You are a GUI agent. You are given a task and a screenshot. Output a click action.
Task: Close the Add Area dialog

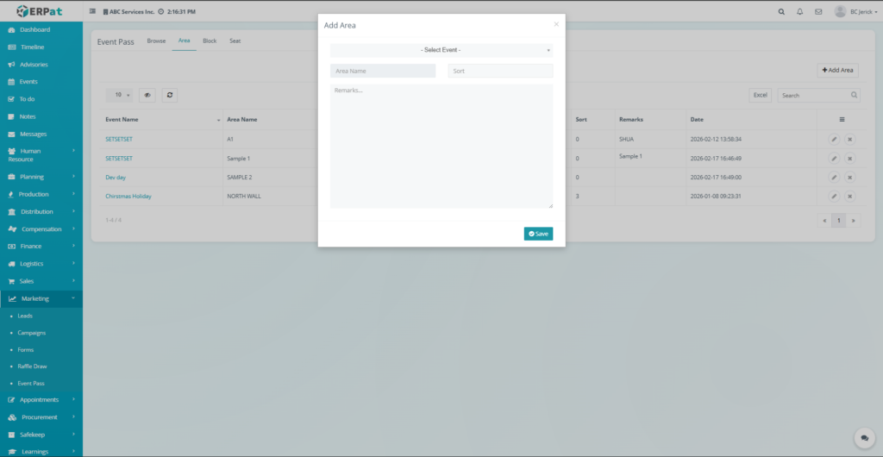(556, 24)
